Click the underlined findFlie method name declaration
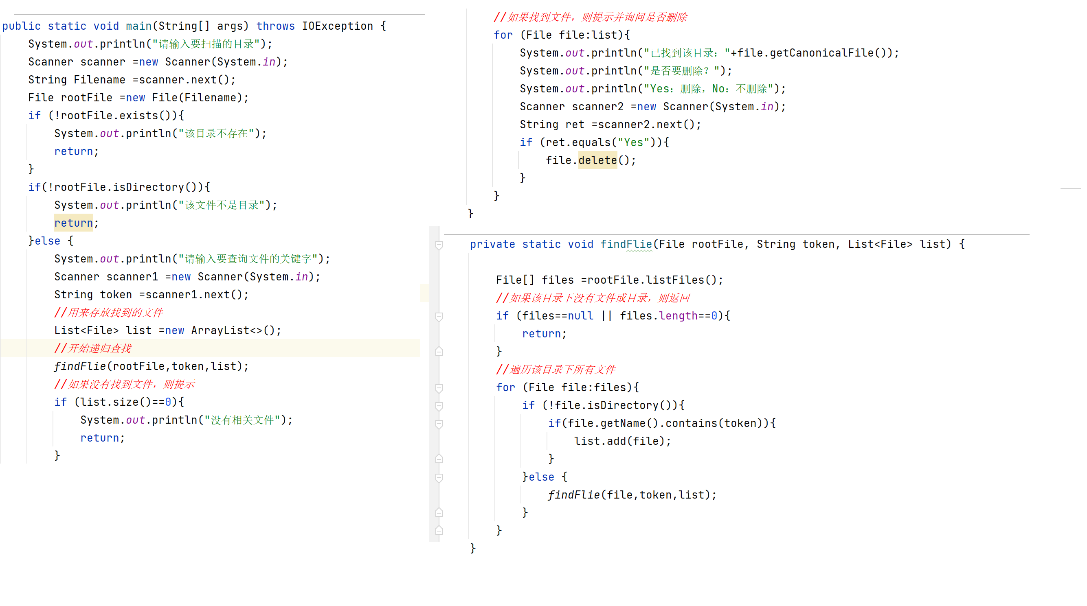Image resolution: width=1087 pixels, height=606 pixels. pyautogui.click(x=626, y=244)
